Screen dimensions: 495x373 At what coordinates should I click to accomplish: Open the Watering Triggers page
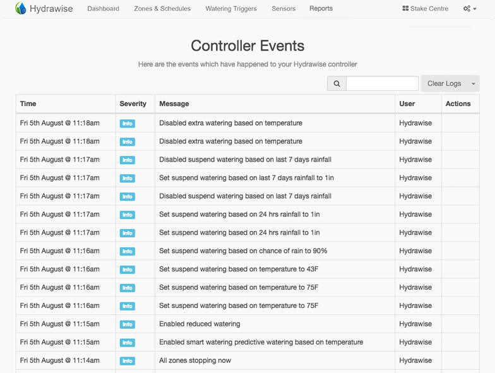click(x=231, y=9)
